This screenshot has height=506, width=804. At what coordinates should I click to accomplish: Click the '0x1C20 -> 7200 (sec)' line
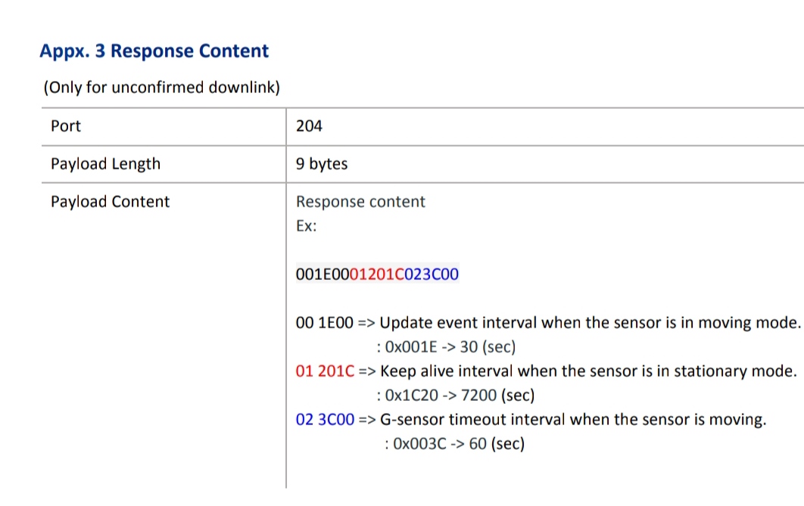(x=455, y=395)
